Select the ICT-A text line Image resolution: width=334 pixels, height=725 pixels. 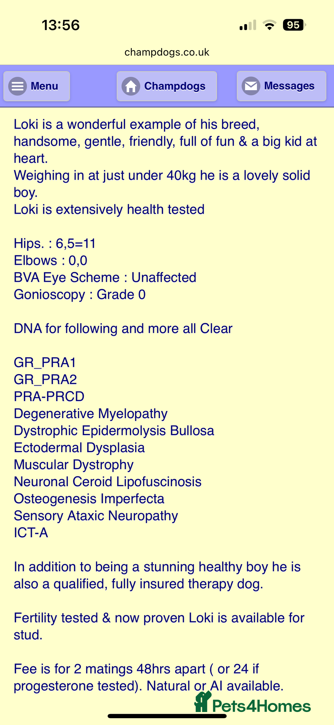point(31,533)
